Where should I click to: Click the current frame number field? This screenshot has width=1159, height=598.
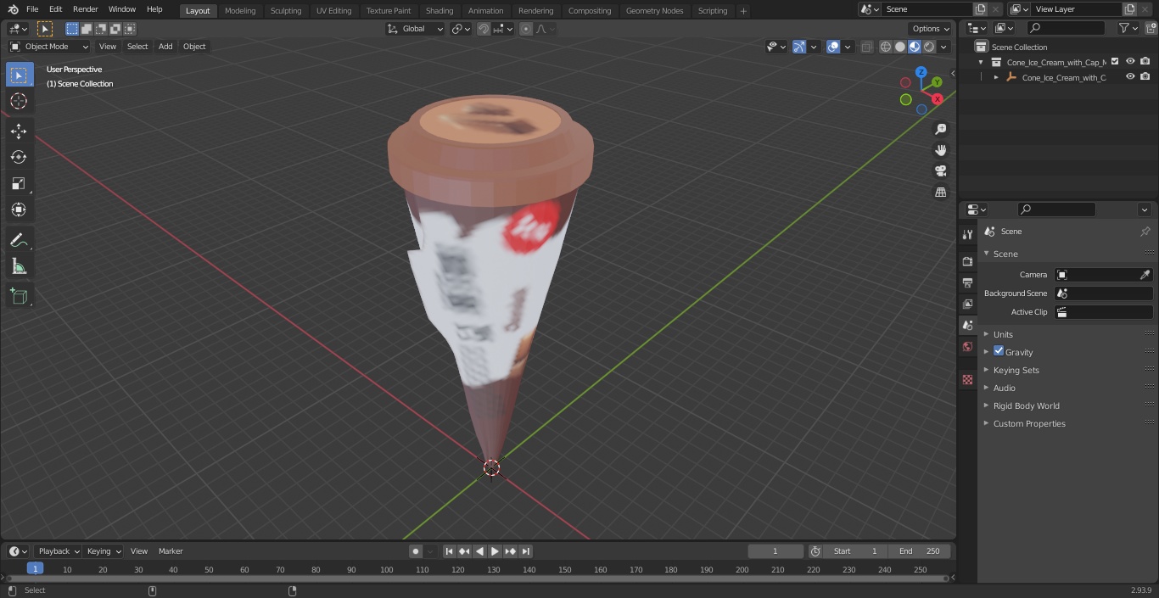click(x=775, y=551)
